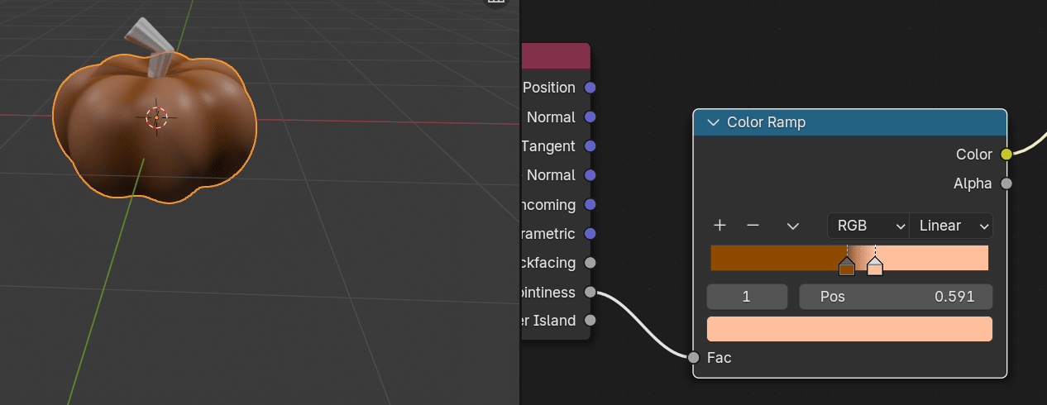Viewport: 1047px width, 405px height.
Task: Open the color ramp tools chevron menu
Action: [792, 226]
